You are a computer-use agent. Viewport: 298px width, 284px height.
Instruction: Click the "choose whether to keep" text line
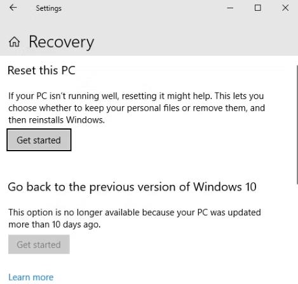137,108
